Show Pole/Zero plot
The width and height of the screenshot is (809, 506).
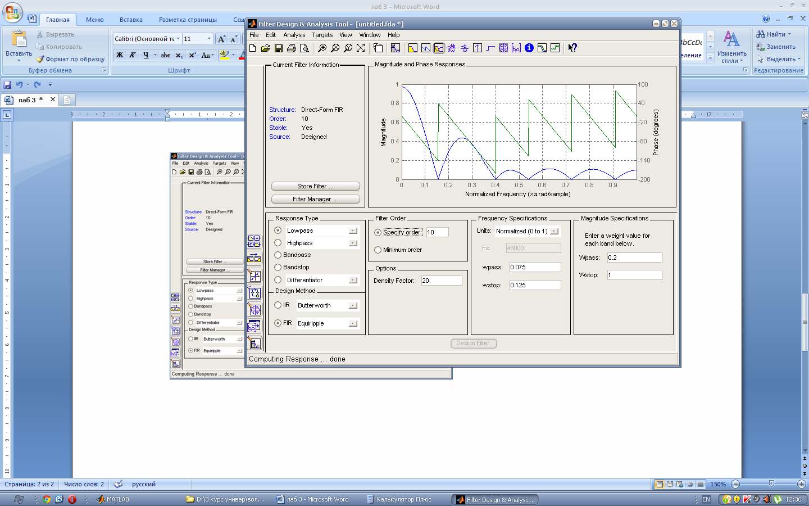[503, 48]
